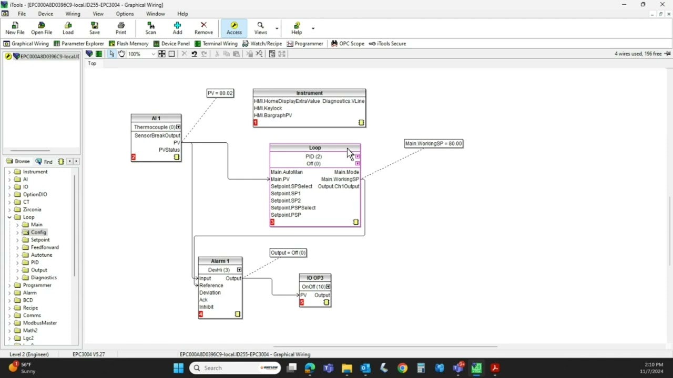This screenshot has width=673, height=378.
Task: Open the Views dropdown arrow
Action: click(x=277, y=28)
